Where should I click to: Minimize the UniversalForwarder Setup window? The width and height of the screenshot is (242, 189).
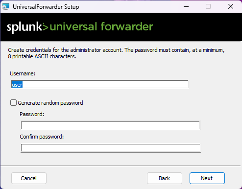[x=186, y=6]
